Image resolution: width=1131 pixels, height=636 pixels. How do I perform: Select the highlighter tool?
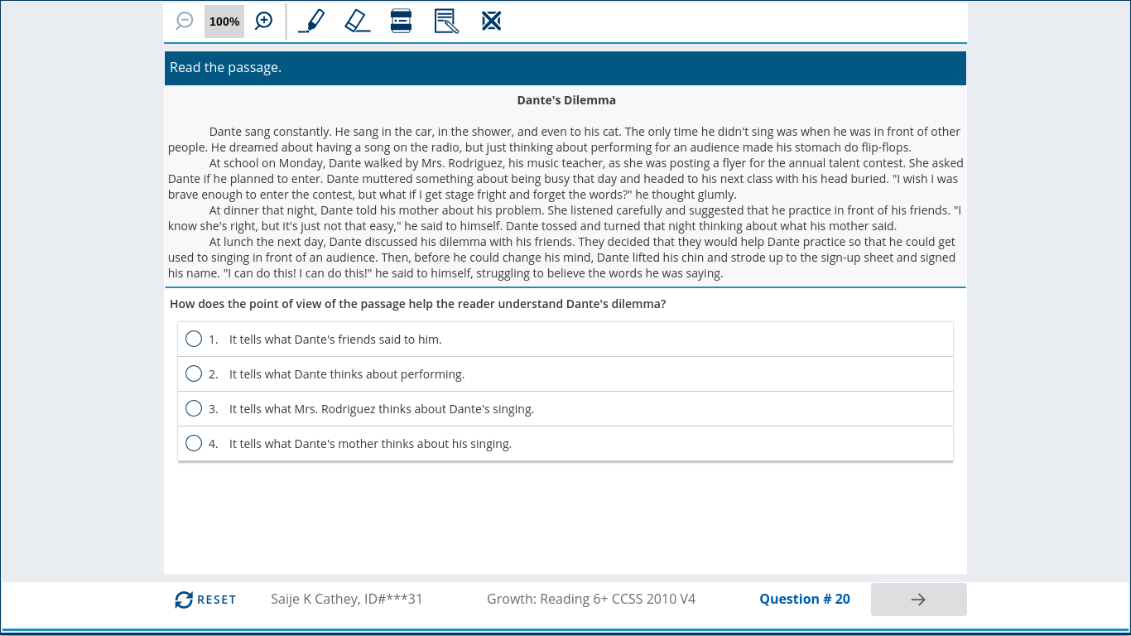coord(310,21)
